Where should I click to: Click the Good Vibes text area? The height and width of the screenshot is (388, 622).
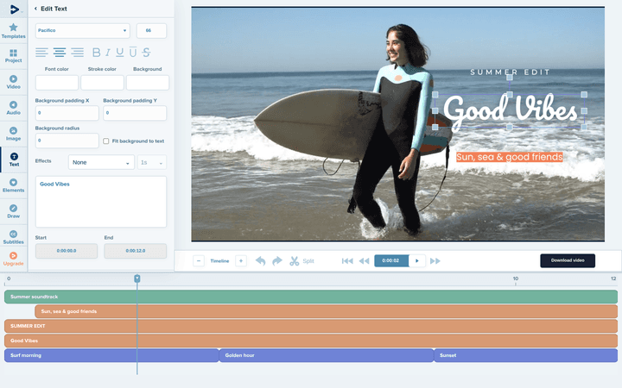click(101, 202)
